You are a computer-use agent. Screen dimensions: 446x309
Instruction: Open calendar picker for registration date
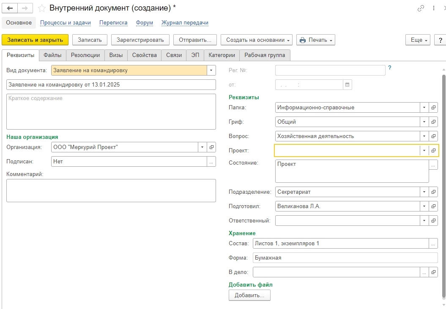347,84
